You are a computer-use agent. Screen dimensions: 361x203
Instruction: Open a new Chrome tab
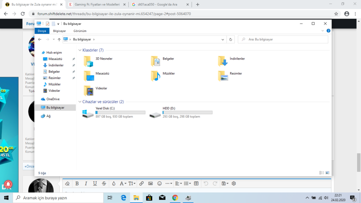(x=197, y=4)
